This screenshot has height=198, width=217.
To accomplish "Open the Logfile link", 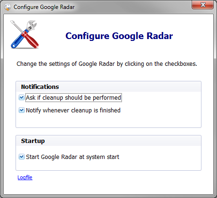I will [25, 177].
